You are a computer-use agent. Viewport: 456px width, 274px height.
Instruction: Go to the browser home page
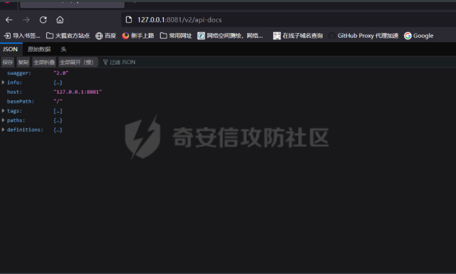[x=60, y=20]
